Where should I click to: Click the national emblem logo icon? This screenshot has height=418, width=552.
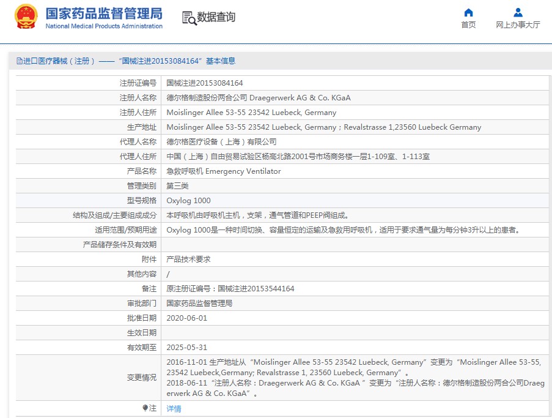tap(26, 17)
